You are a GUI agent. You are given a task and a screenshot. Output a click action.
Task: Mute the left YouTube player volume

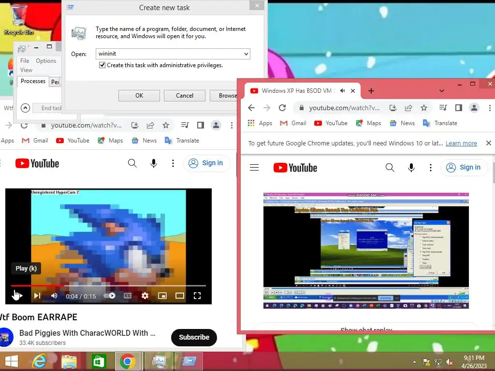[x=54, y=296]
